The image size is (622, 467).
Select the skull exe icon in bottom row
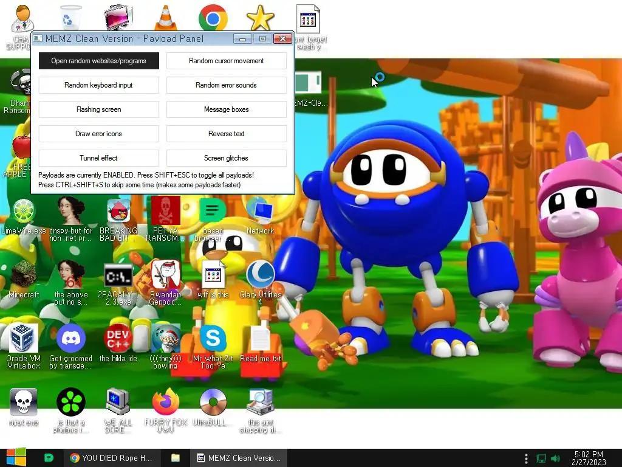coord(24,407)
